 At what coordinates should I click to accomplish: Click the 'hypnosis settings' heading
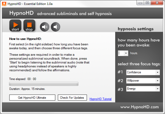(136, 29)
